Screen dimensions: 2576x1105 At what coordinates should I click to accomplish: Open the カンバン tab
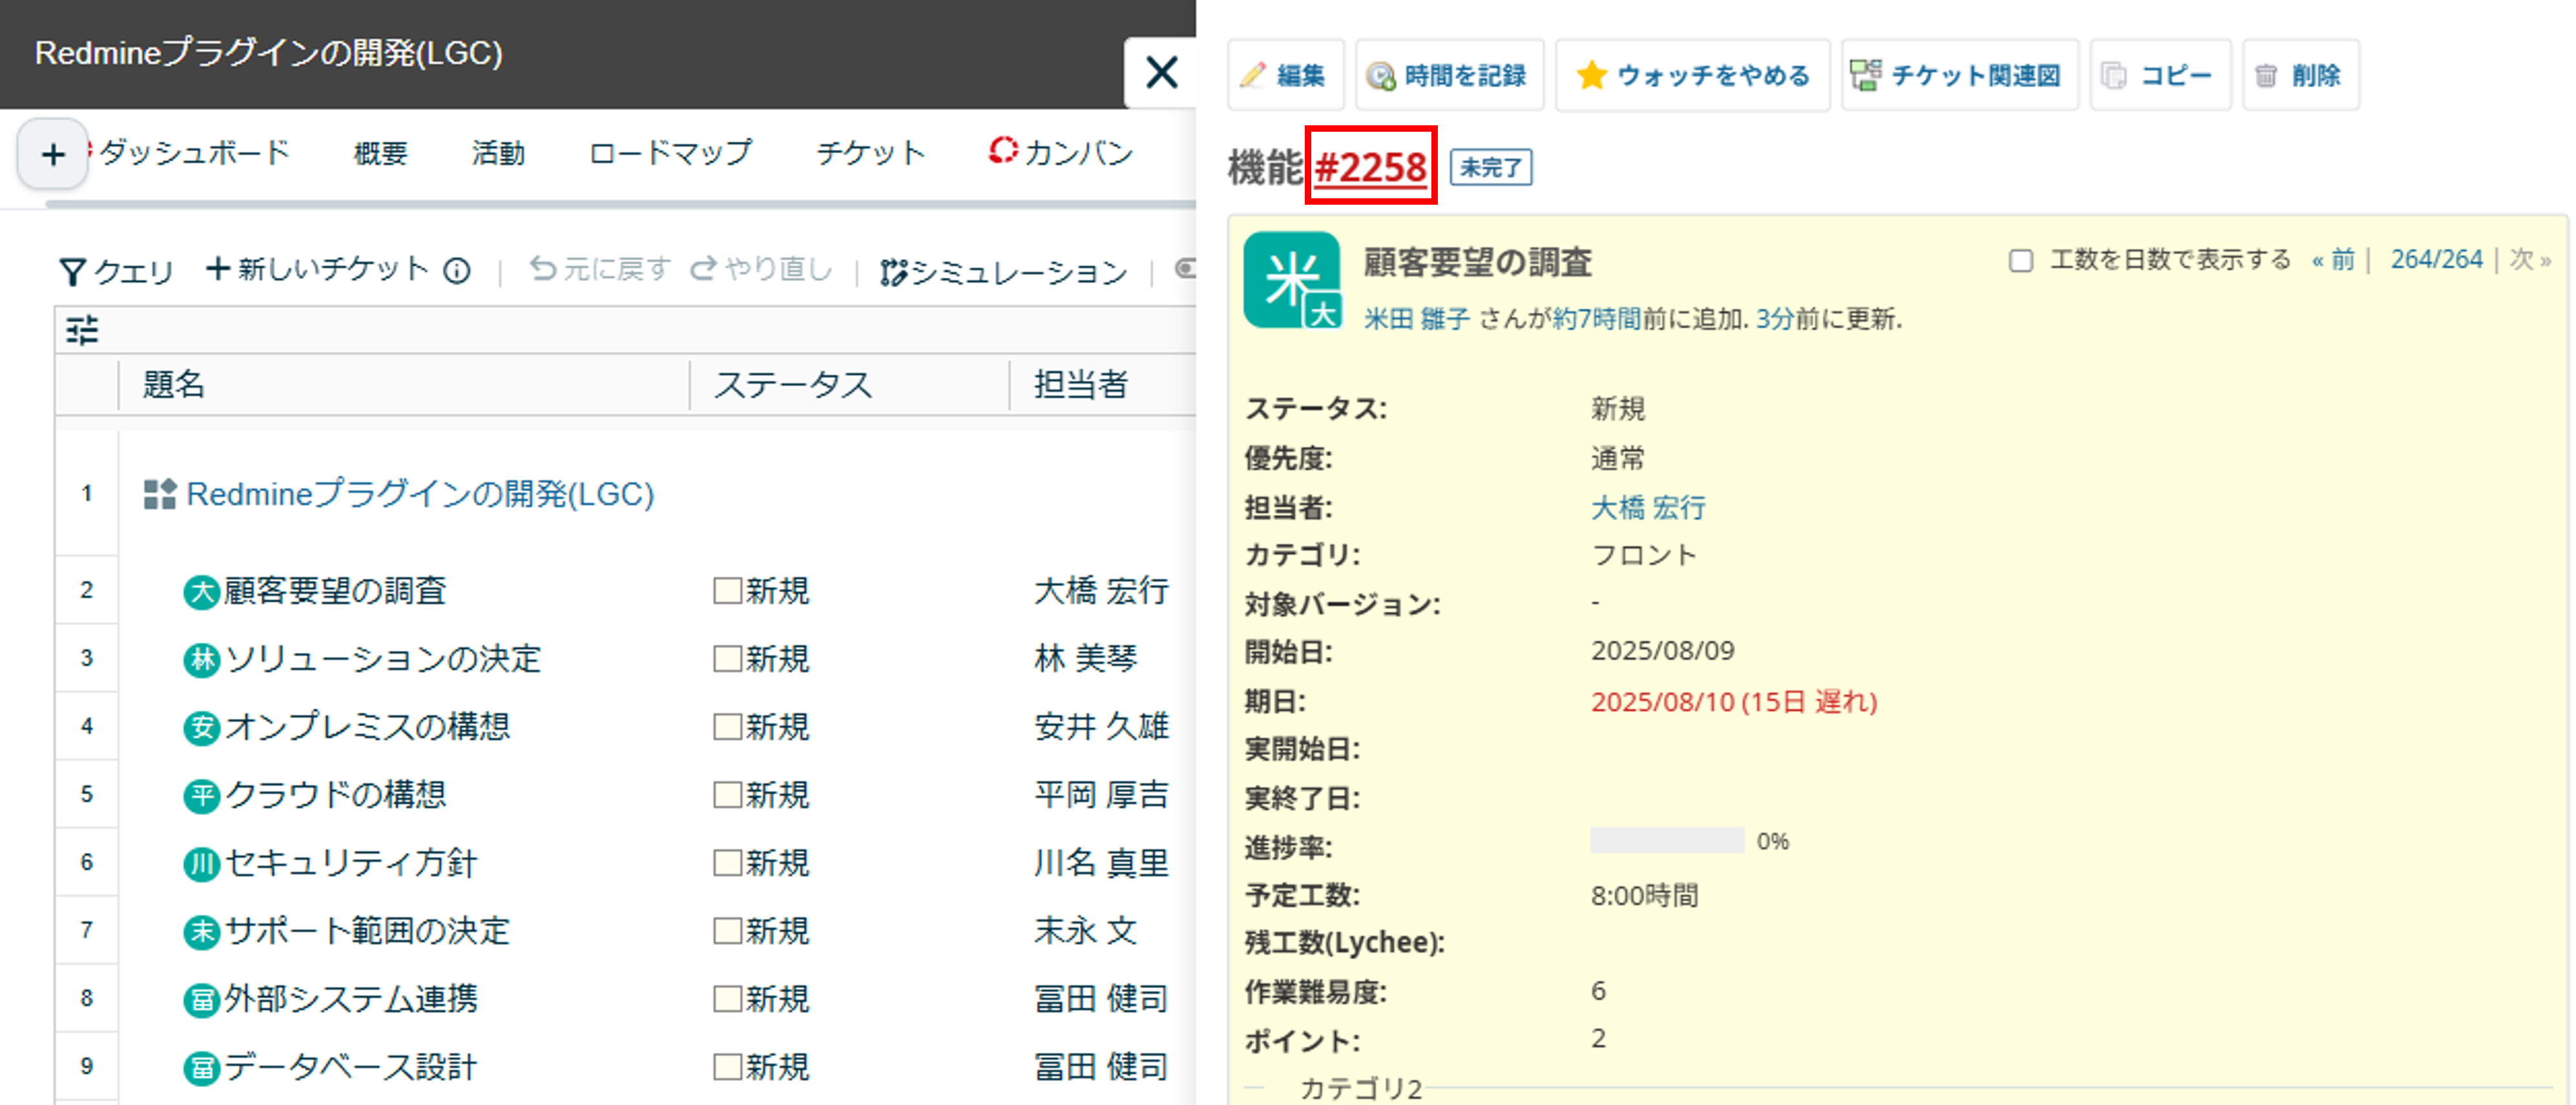point(1062,153)
